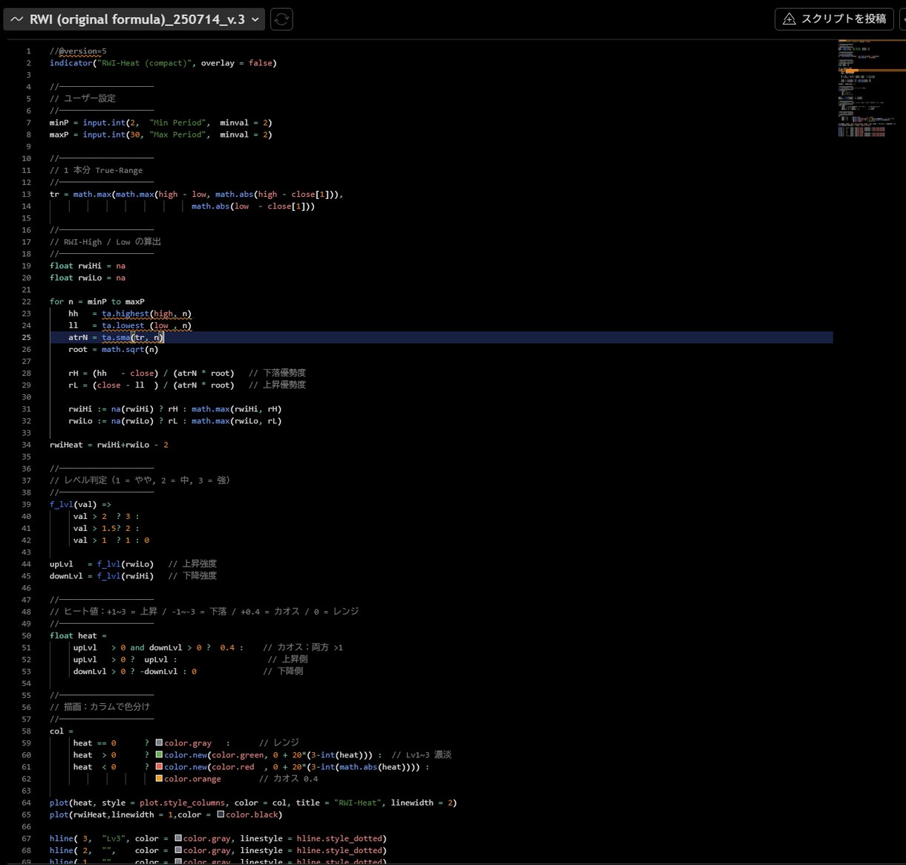This screenshot has width=906, height=865.
Task: Click the "Max Period" string on line 8
Action: pos(179,134)
